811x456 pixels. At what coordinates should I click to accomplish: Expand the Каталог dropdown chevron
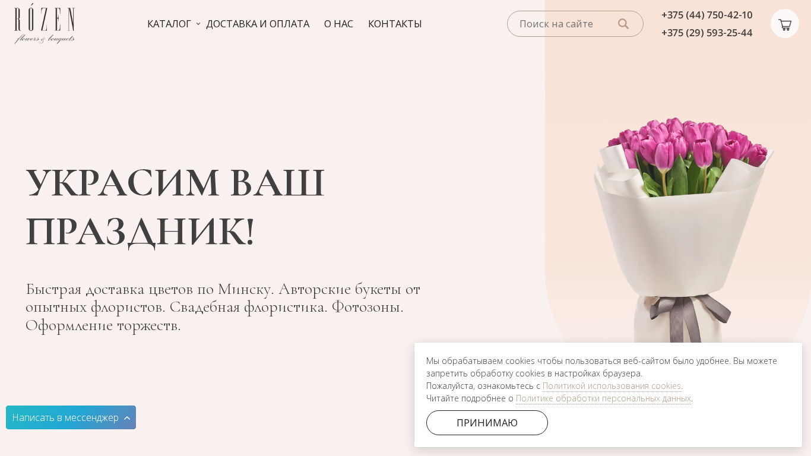198,24
